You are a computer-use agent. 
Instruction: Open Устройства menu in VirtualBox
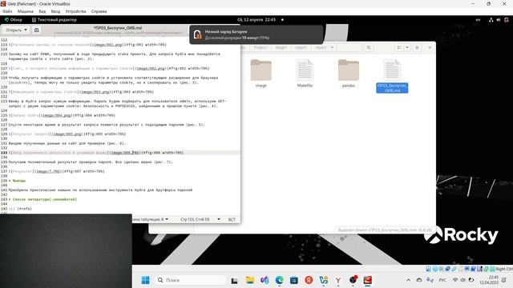(75, 11)
